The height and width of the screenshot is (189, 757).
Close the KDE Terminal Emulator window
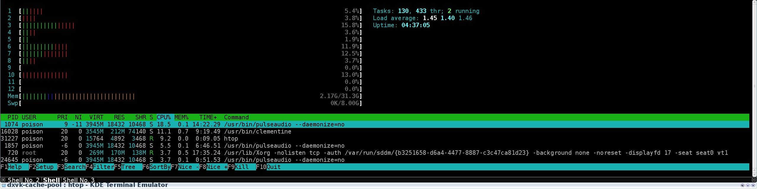(x=753, y=185)
